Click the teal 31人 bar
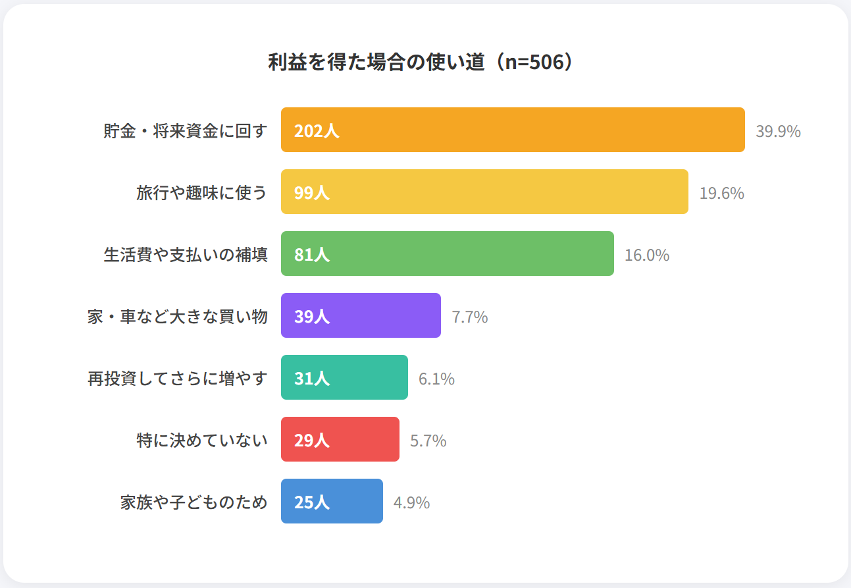 click(x=344, y=378)
